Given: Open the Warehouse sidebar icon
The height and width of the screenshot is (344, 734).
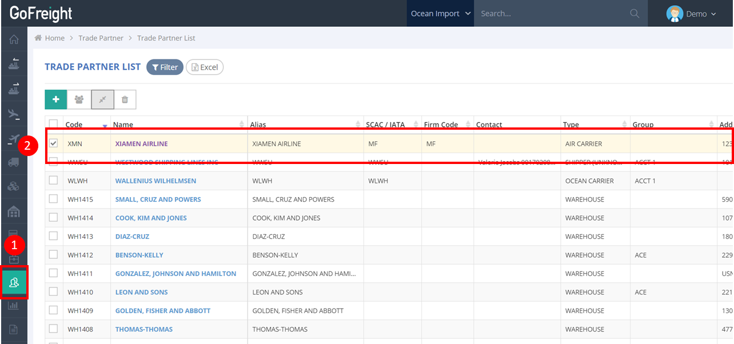Looking at the screenshot, I should (14, 212).
